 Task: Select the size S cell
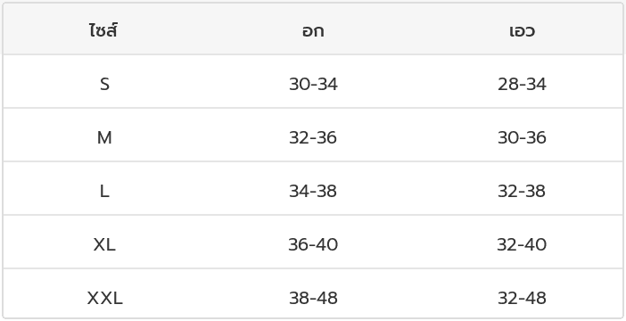(x=104, y=84)
